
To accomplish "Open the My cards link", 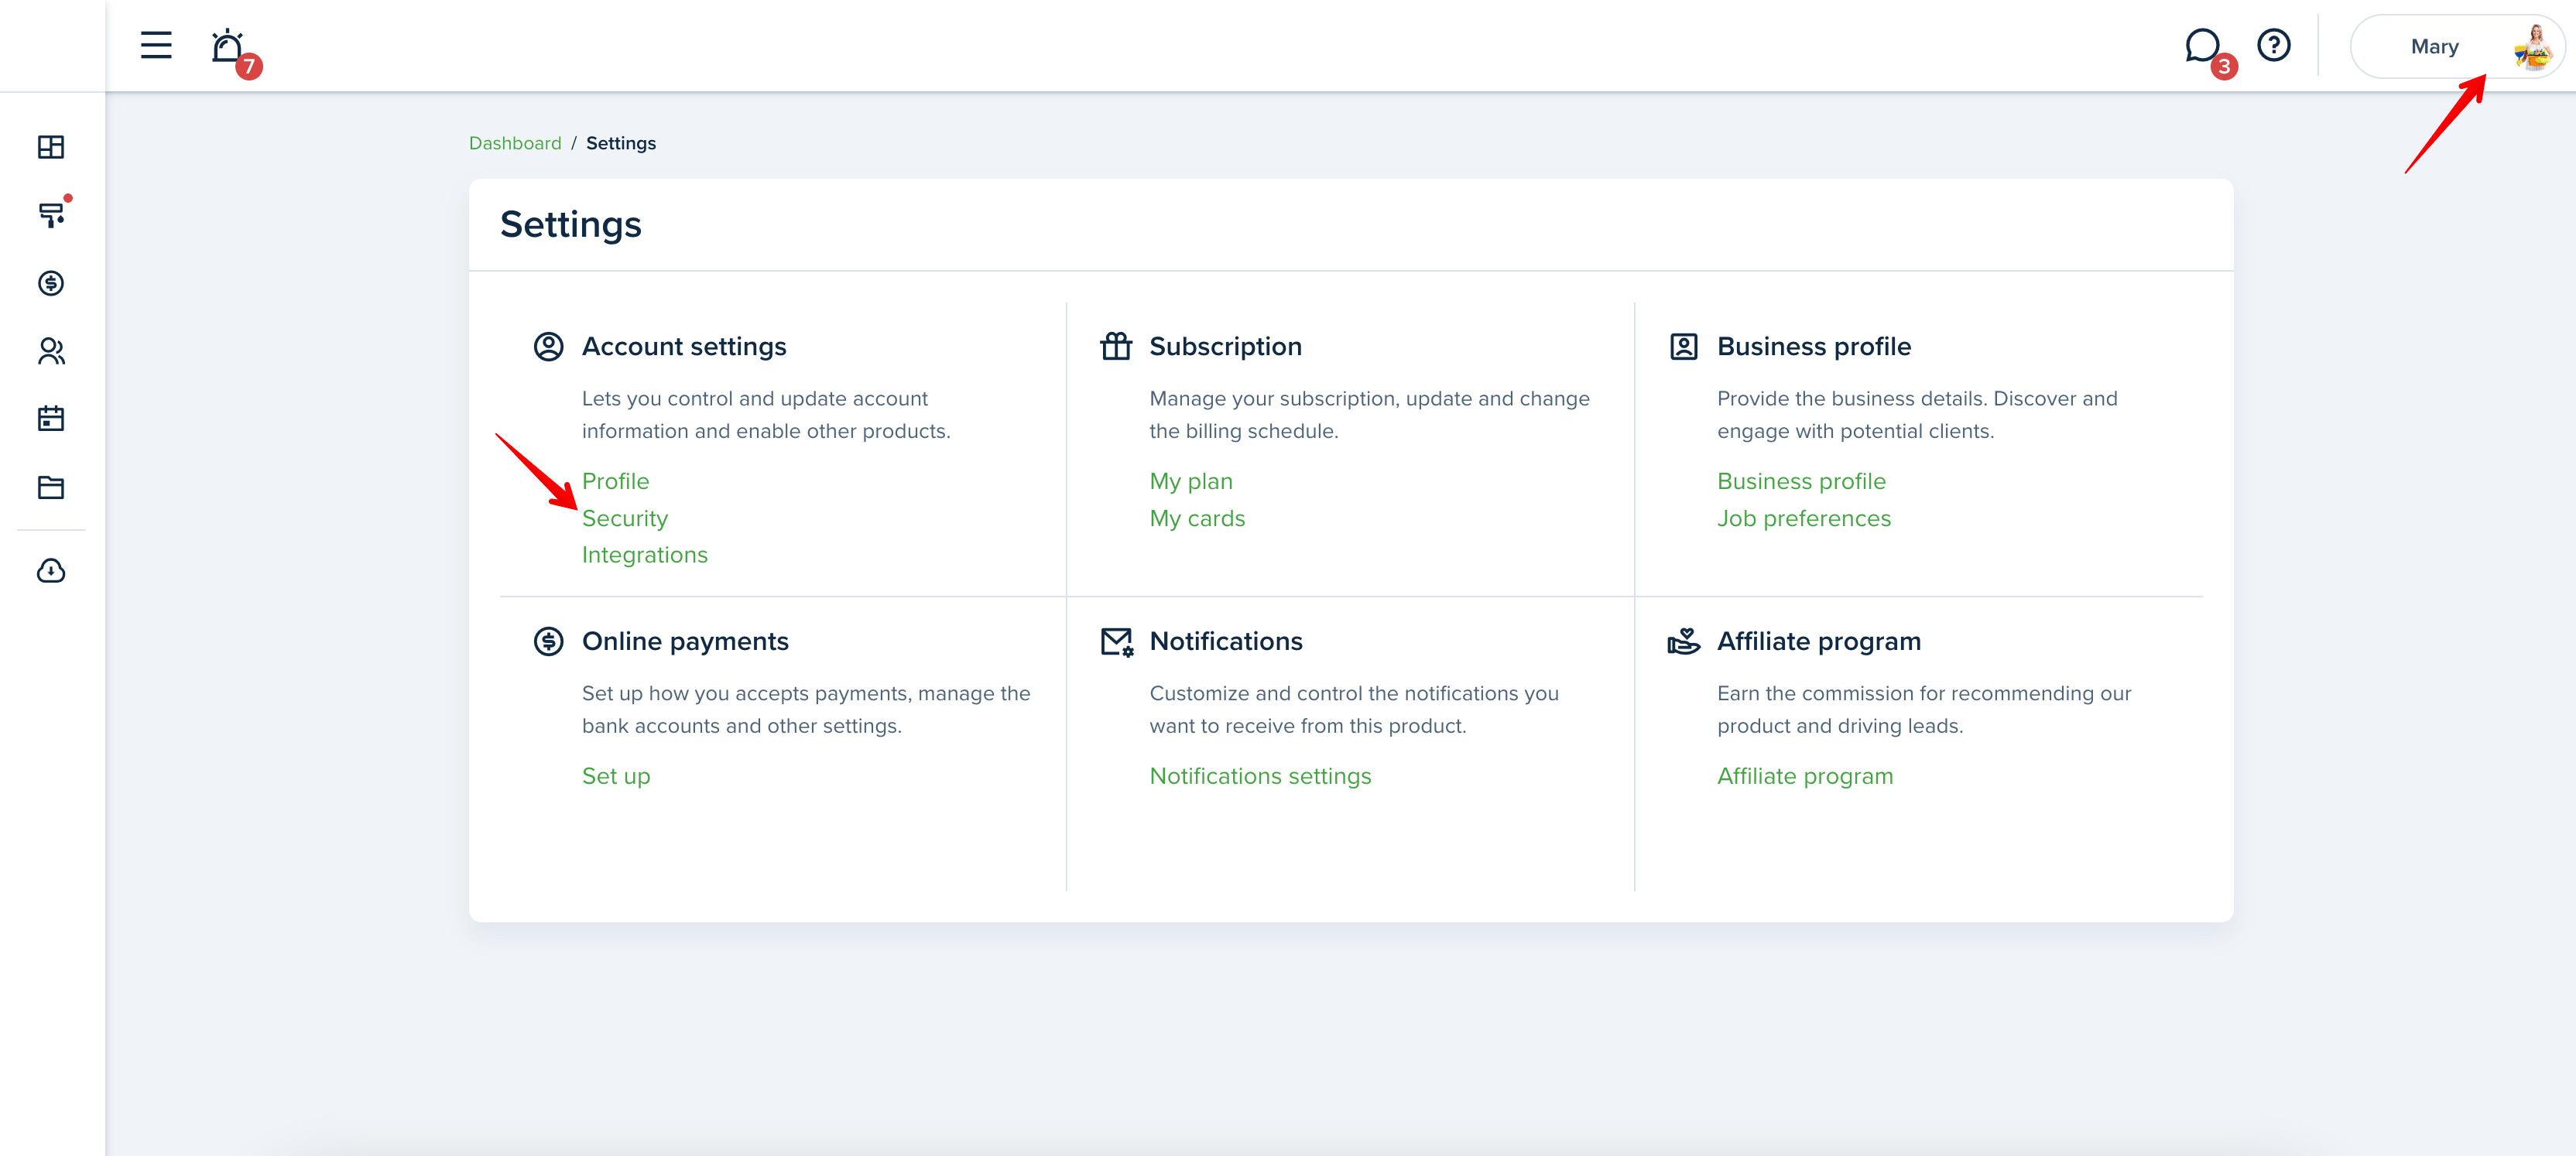I will tap(1197, 518).
